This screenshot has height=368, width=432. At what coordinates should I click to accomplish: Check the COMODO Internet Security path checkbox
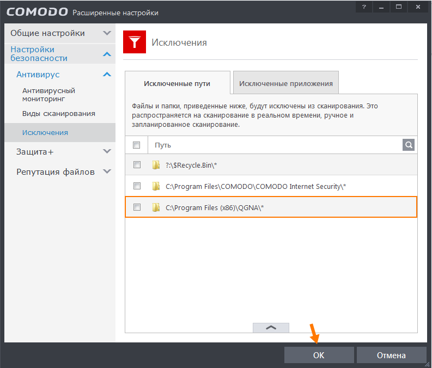tap(137, 186)
